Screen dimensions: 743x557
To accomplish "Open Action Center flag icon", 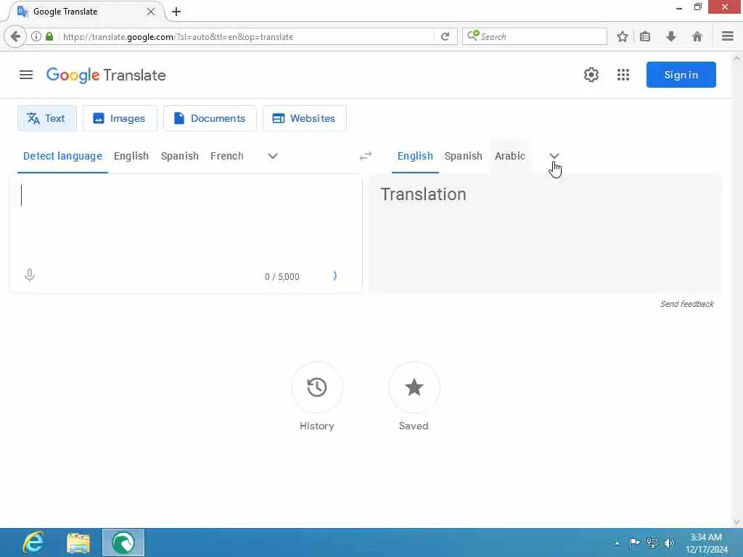I will click(x=634, y=542).
